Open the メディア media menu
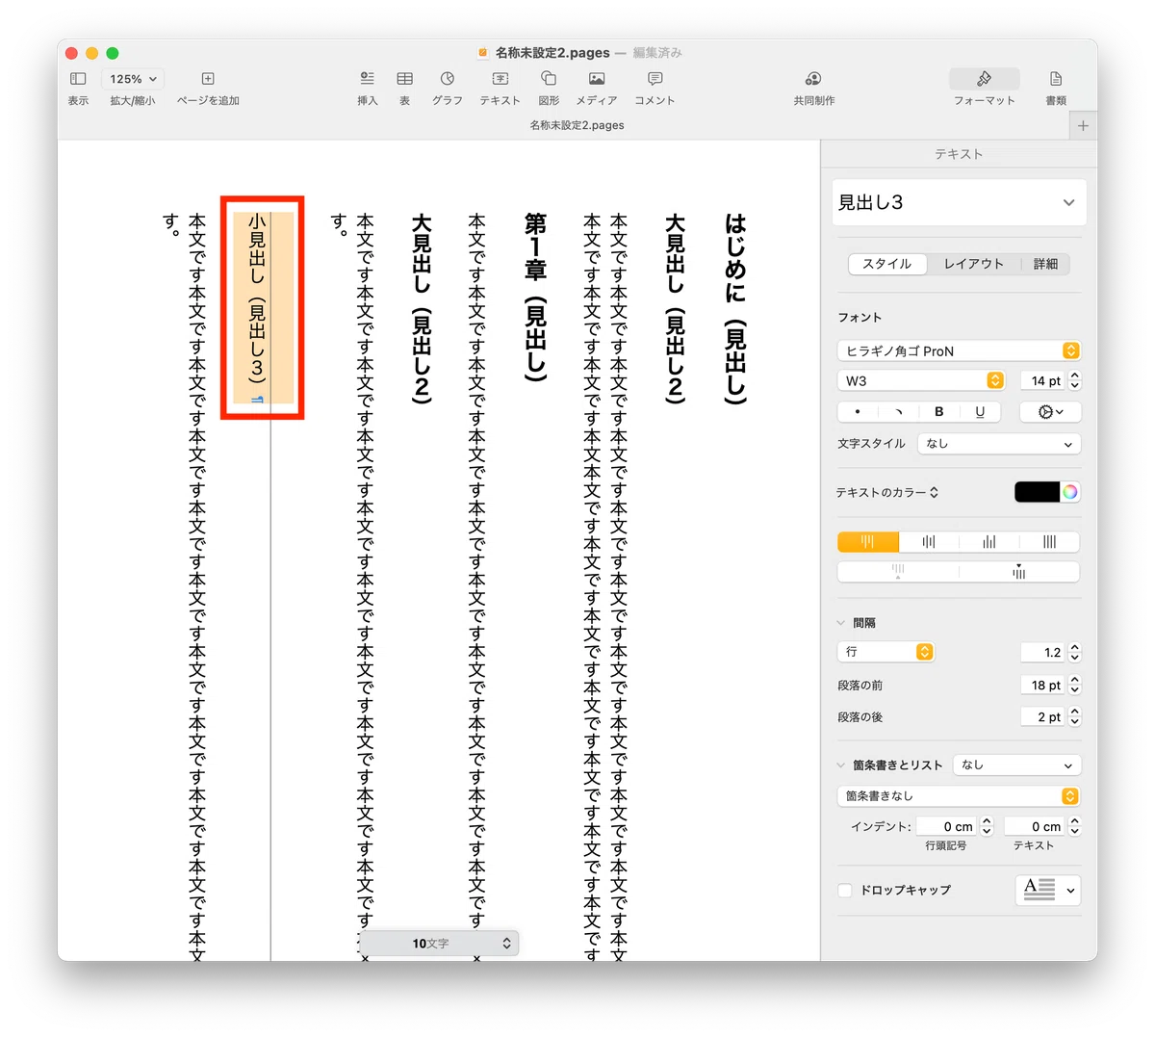The height and width of the screenshot is (1037, 1155). pos(597,79)
